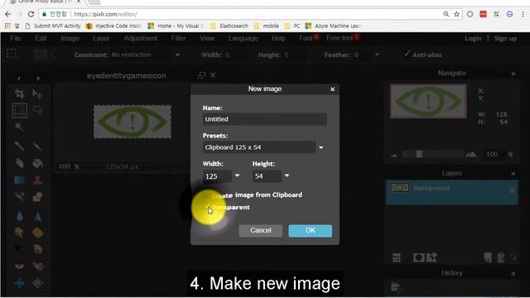Open the View menu
Screen dimensions: 530x298
pos(207,38)
